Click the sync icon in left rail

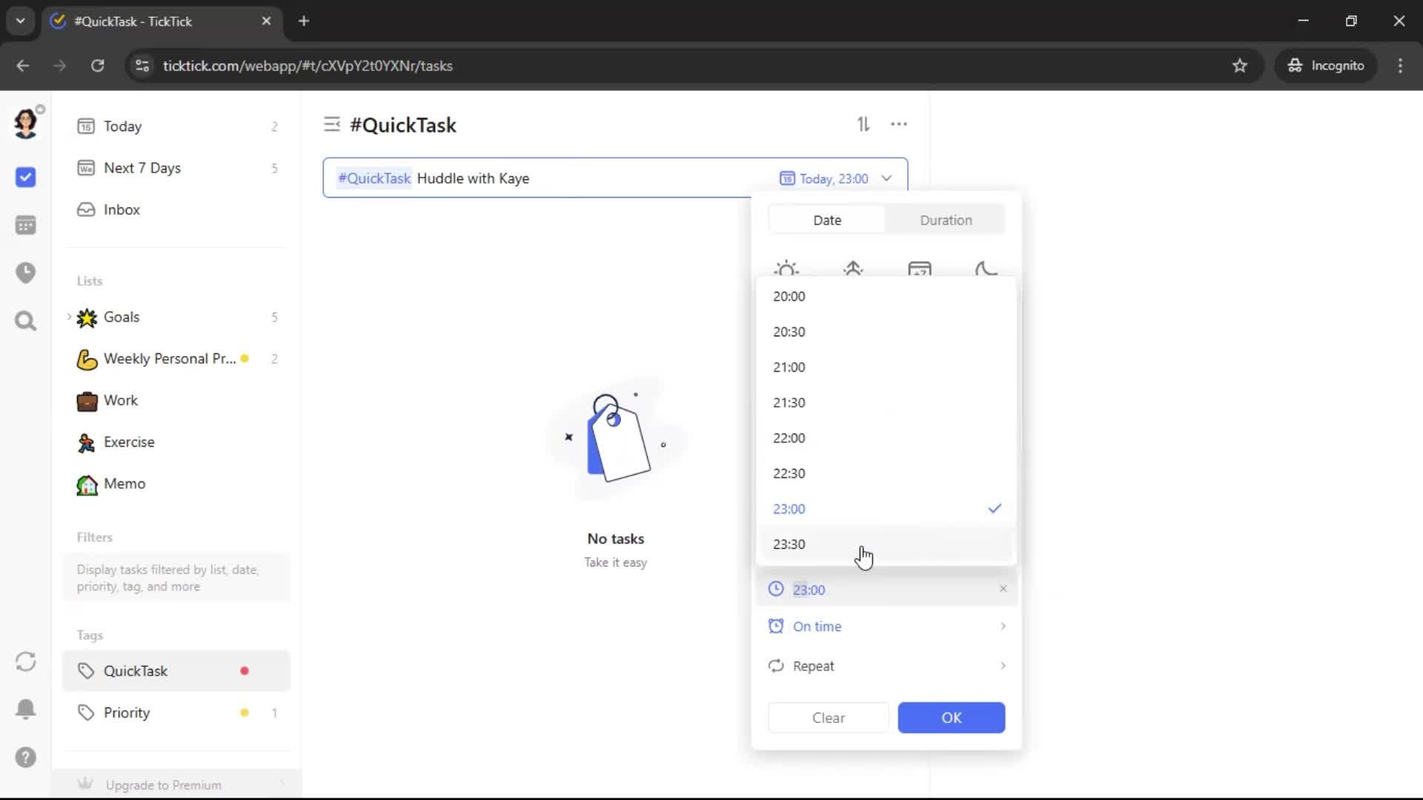click(x=25, y=661)
